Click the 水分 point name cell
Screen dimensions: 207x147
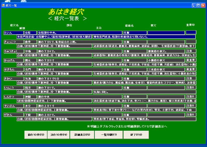tap(30, 106)
